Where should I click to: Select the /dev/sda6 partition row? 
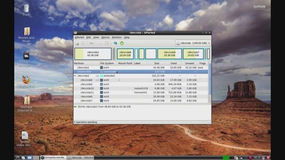point(141,97)
